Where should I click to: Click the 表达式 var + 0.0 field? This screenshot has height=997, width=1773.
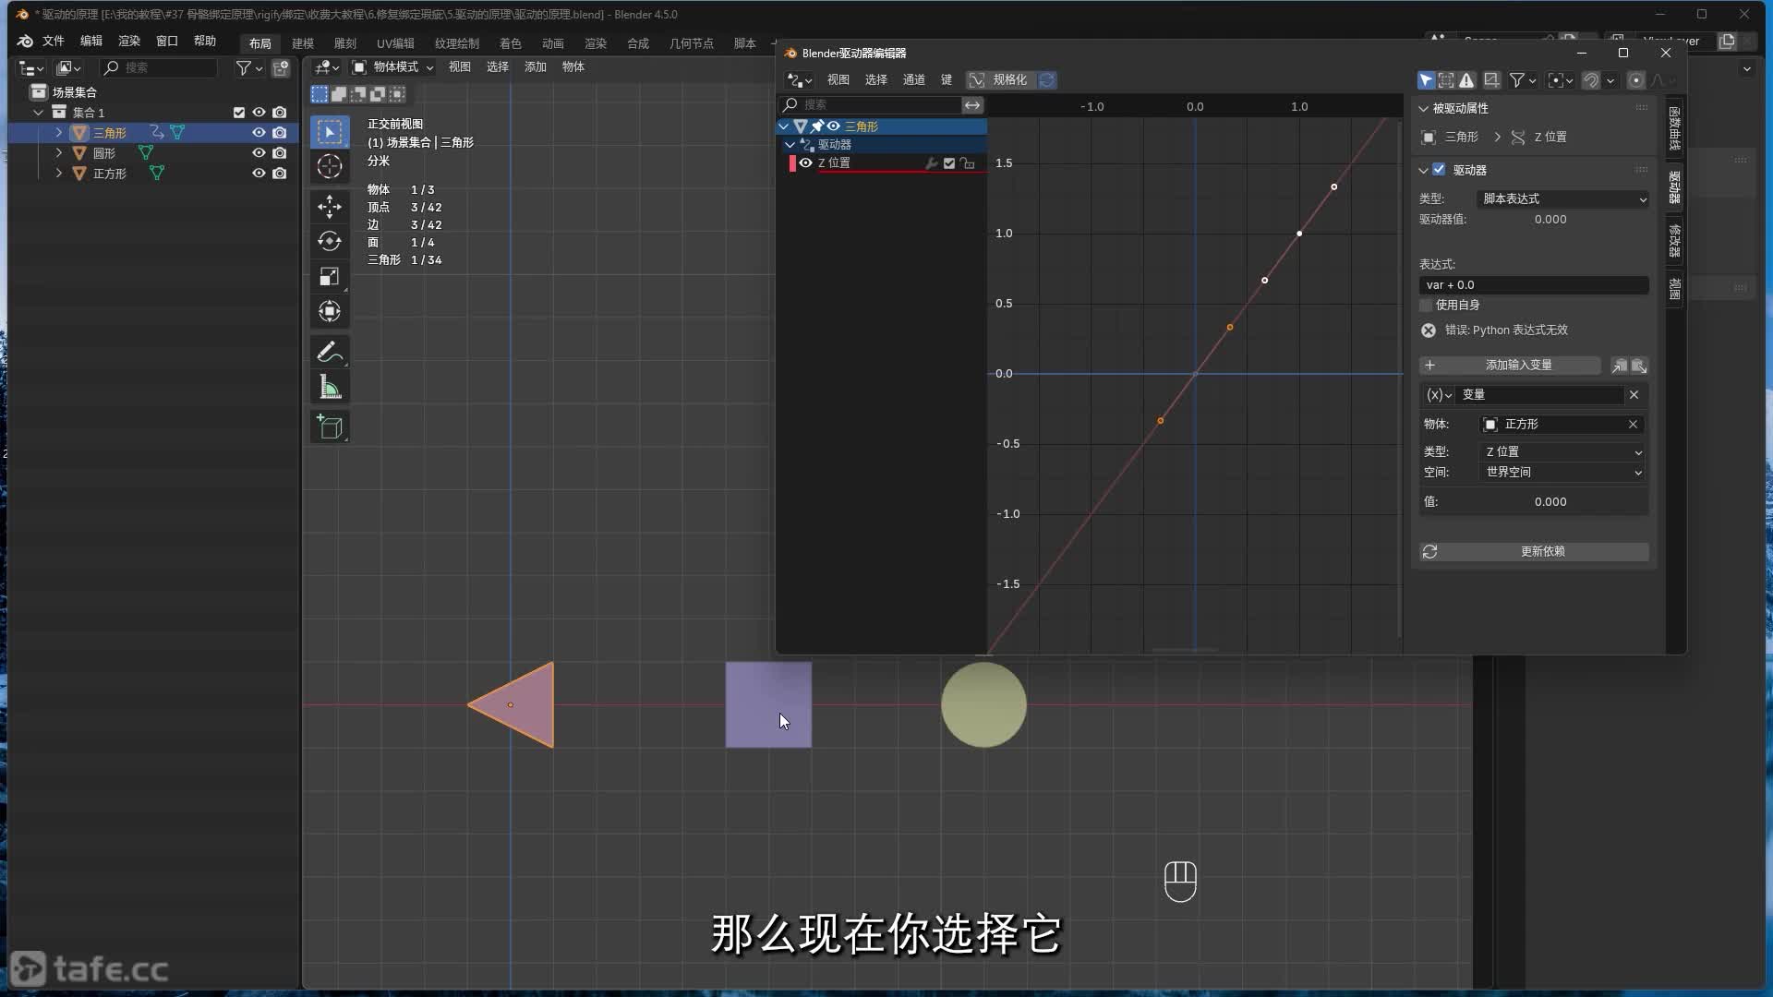coord(1534,285)
